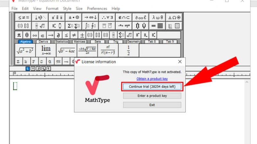
Task: Open the integral templates palette
Action: [x=90, y=26]
